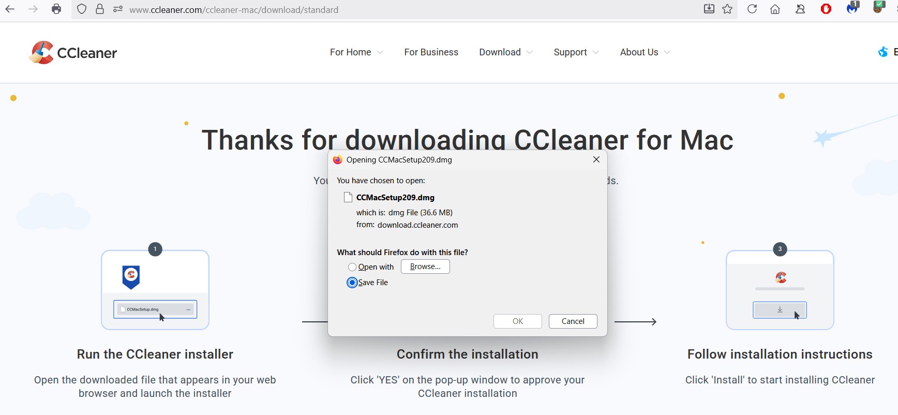Open the tracking protection shield
Image resolution: width=898 pixels, height=415 pixels.
pyautogui.click(x=82, y=9)
